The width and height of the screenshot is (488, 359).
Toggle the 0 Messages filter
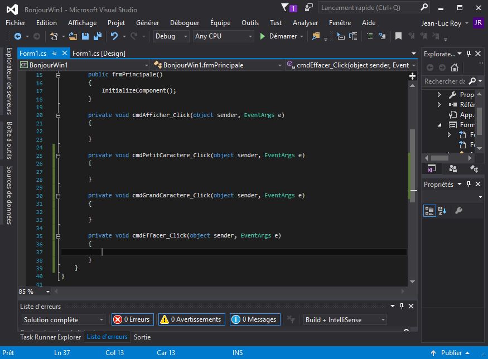click(254, 319)
